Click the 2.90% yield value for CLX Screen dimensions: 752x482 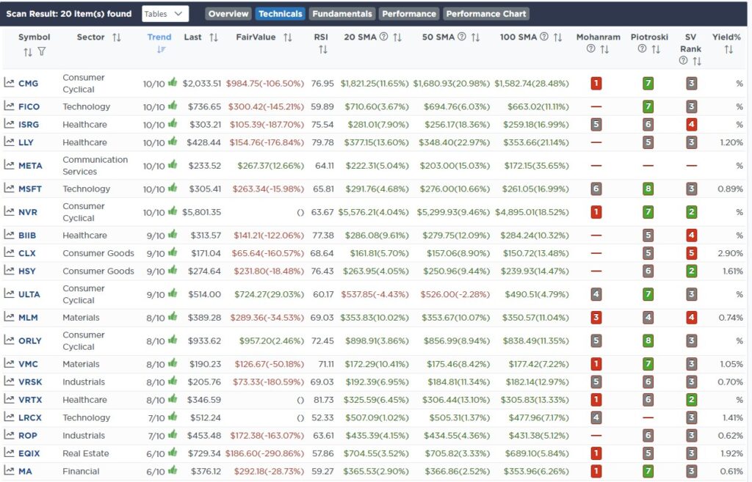pyautogui.click(x=731, y=253)
